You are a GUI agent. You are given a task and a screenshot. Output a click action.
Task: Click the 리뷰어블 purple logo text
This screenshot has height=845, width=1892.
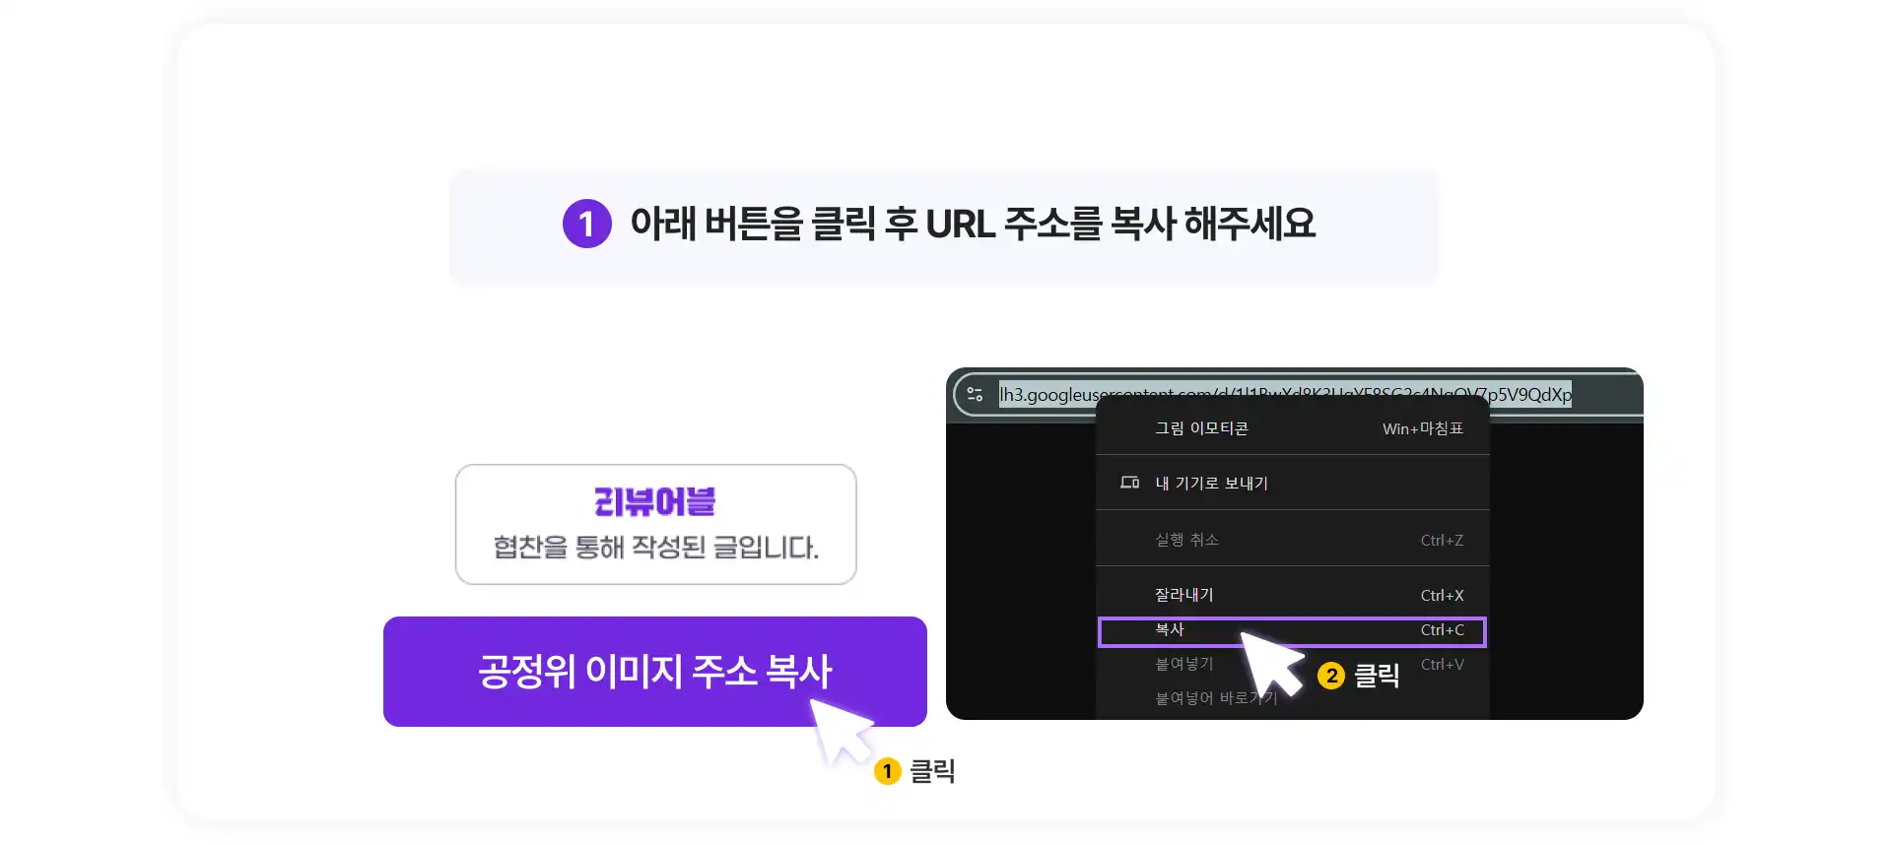click(x=654, y=501)
